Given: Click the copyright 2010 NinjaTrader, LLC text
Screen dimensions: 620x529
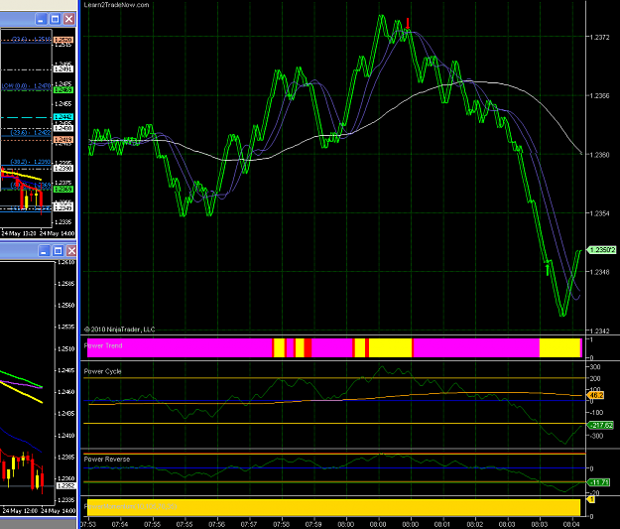Looking at the screenshot, I should pyautogui.click(x=119, y=330).
